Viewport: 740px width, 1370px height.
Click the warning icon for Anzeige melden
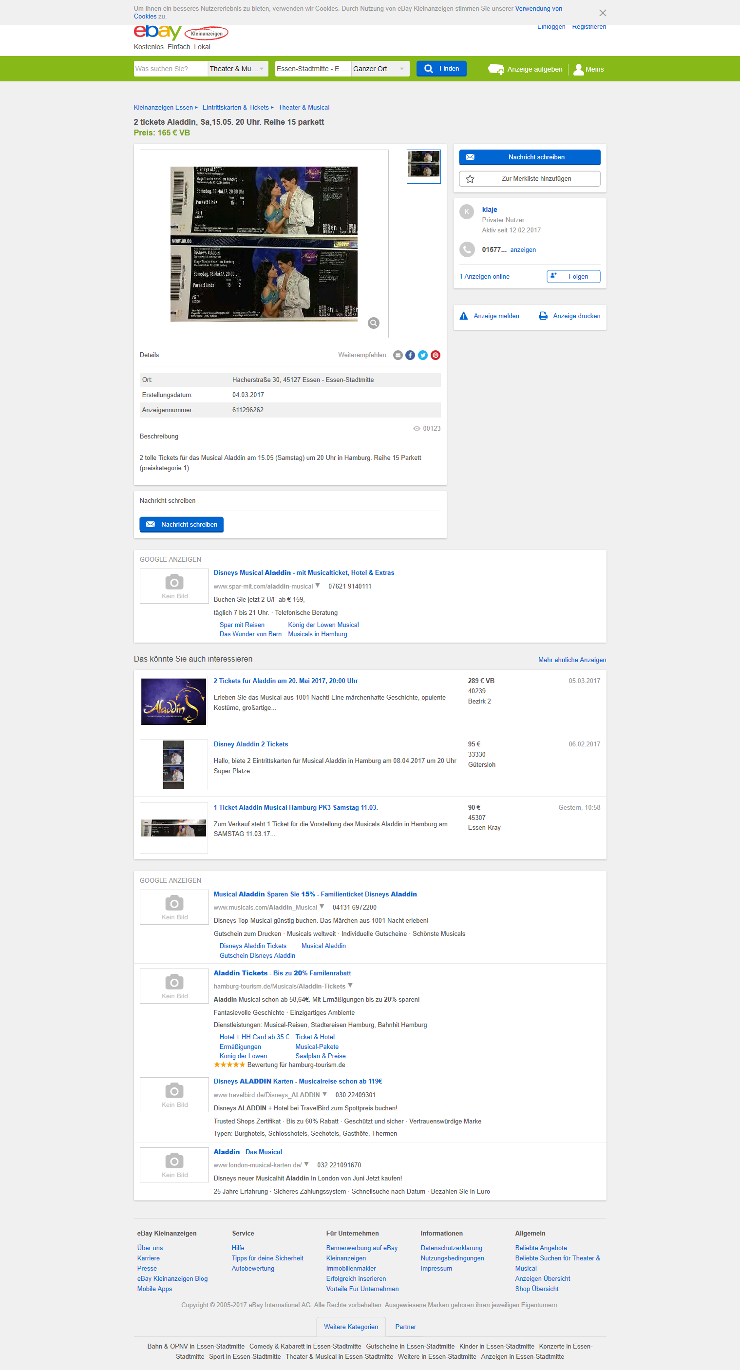[464, 316]
